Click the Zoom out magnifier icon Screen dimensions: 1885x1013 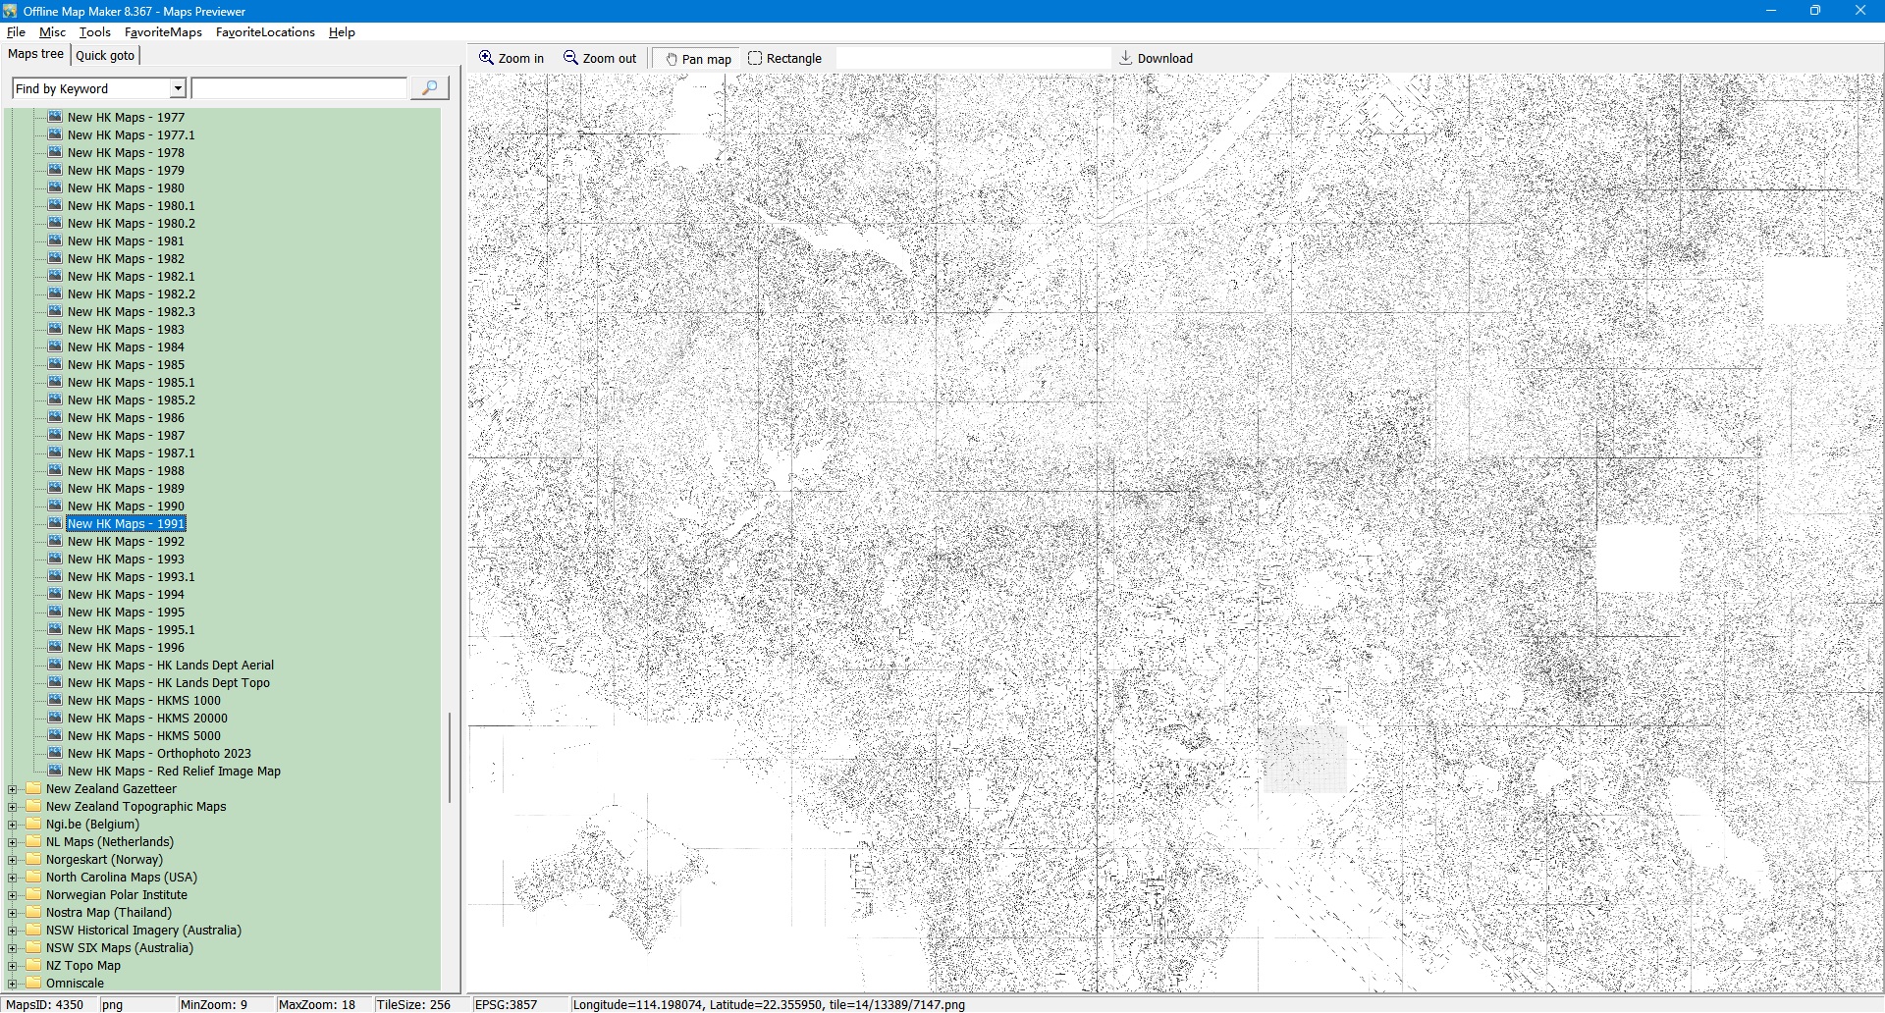pos(570,58)
